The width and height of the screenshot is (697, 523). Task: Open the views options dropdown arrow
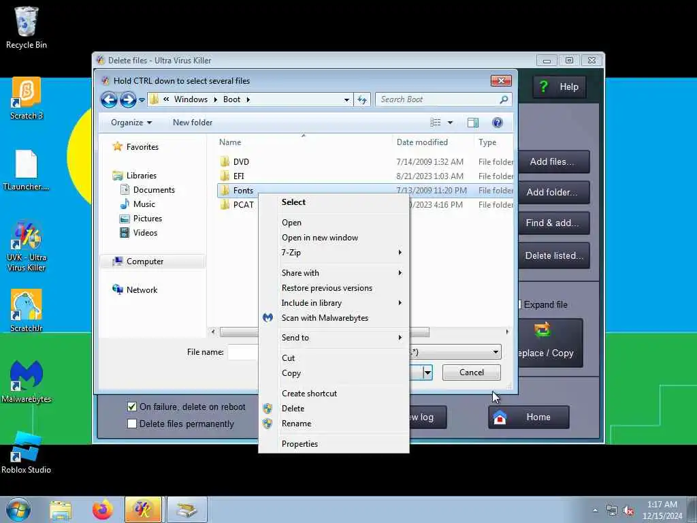pyautogui.click(x=450, y=123)
